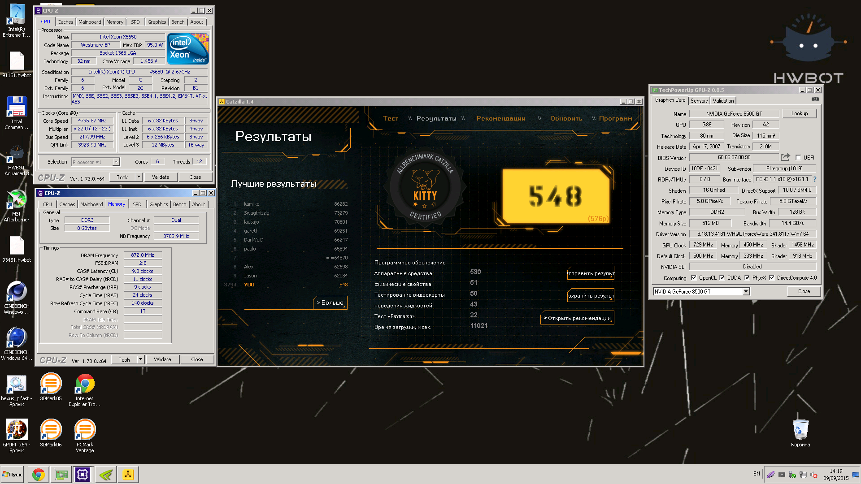861x484 pixels.
Task: Launch HWBOT Aquamark3 desktop shortcut
Action: point(17,160)
